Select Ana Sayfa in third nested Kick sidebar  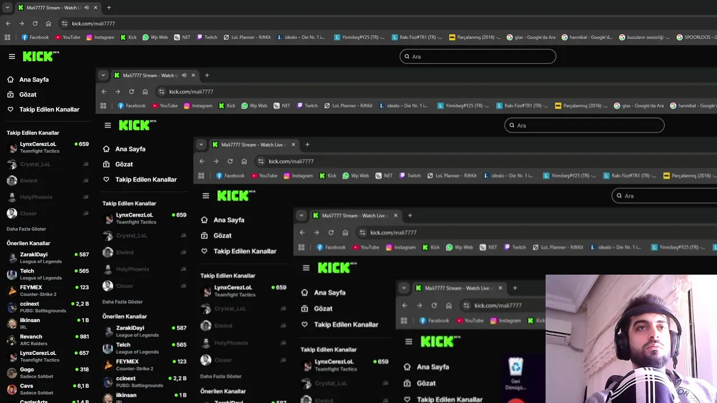coord(222,220)
